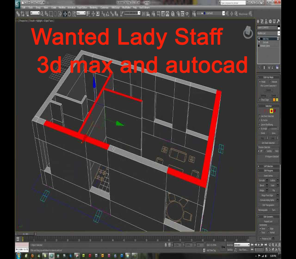
Task: Open the Rendering menu
Action: [94, 7]
